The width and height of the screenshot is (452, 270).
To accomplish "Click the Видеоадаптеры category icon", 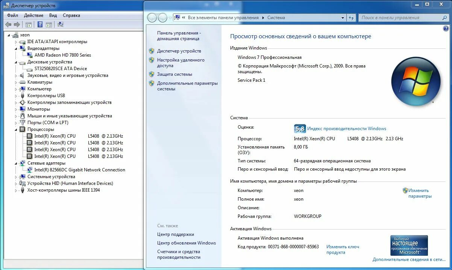I will 23,48.
